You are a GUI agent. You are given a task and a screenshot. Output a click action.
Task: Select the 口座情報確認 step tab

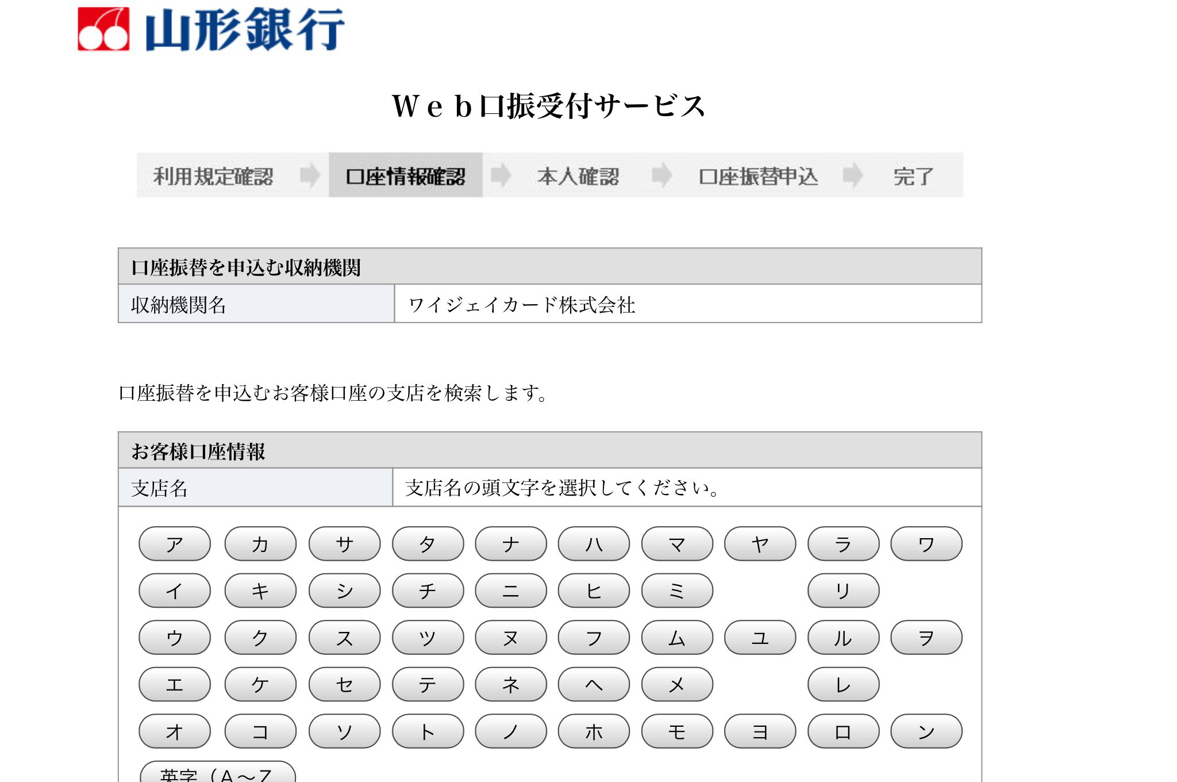pyautogui.click(x=406, y=175)
